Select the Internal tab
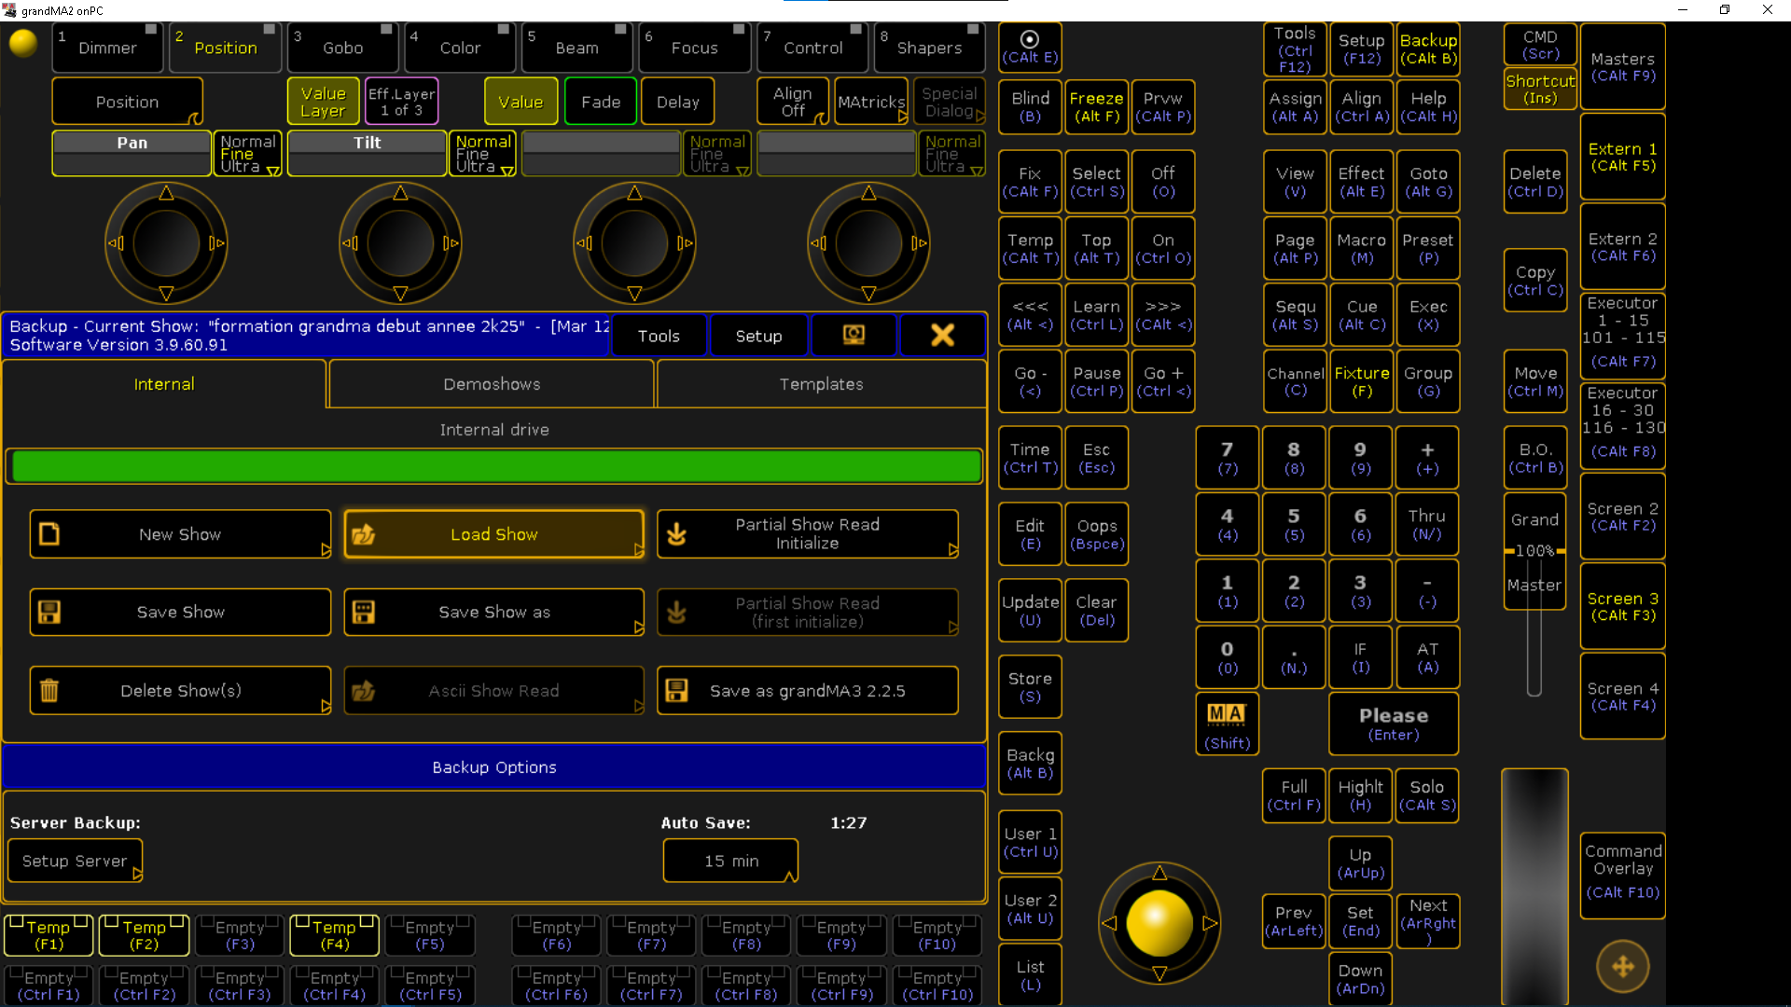This screenshot has width=1791, height=1007. 164,384
